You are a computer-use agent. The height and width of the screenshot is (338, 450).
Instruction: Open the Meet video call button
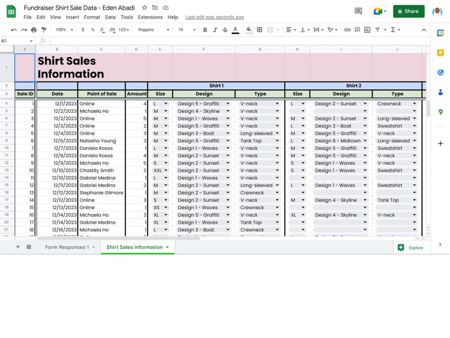(379, 12)
